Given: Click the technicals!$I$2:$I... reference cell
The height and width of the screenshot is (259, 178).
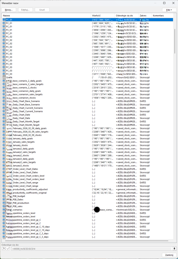Looking at the screenshot, I should 127,210.
